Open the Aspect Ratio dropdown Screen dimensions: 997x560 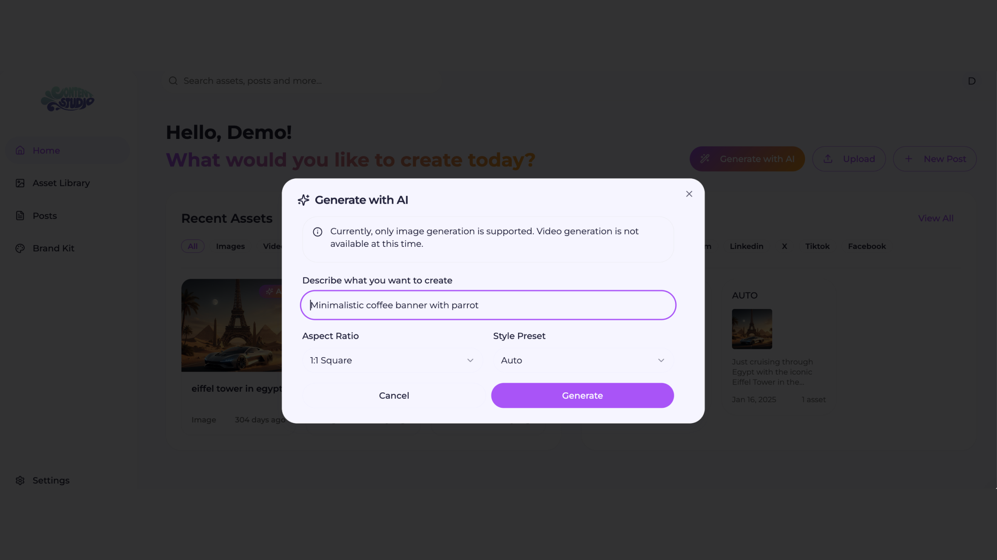391,360
